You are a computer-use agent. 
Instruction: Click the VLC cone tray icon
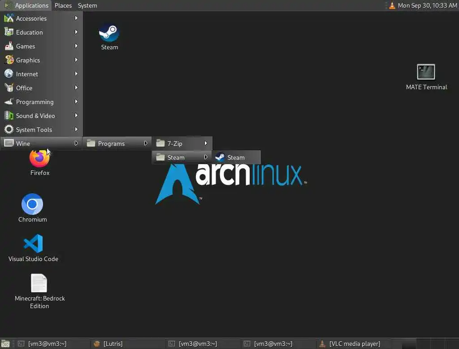pyautogui.click(x=392, y=5)
